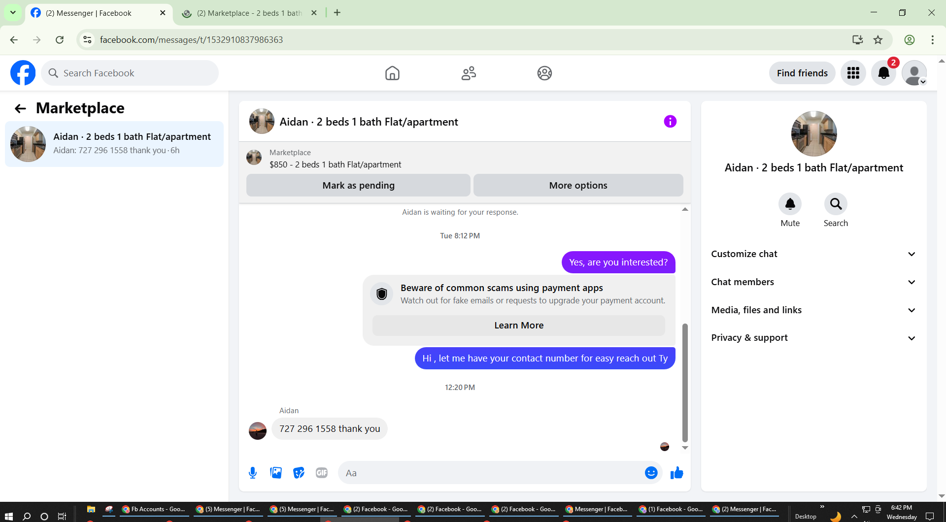Bookmark this page with the star icon
Screen dimensions: 946x522
click(878, 40)
